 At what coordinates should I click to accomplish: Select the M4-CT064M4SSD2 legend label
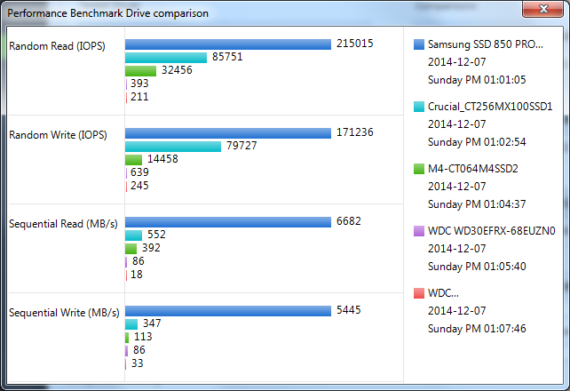[473, 169]
